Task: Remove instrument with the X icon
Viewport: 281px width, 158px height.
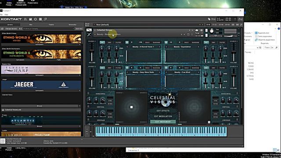Action: [x=89, y=34]
